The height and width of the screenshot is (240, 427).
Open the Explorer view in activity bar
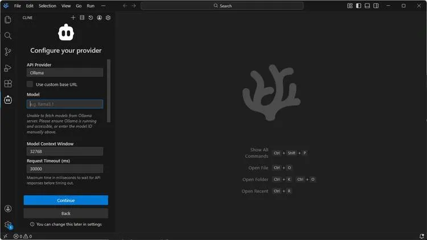click(x=8, y=19)
